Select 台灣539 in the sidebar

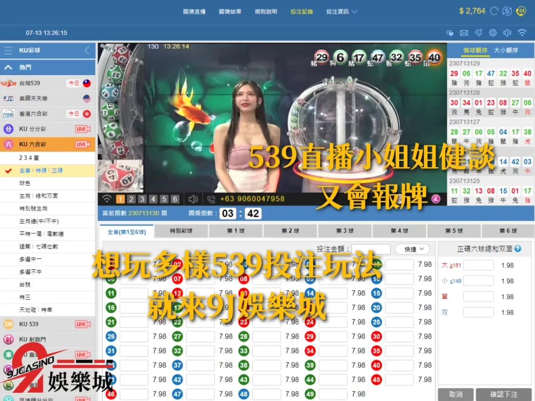coord(48,83)
